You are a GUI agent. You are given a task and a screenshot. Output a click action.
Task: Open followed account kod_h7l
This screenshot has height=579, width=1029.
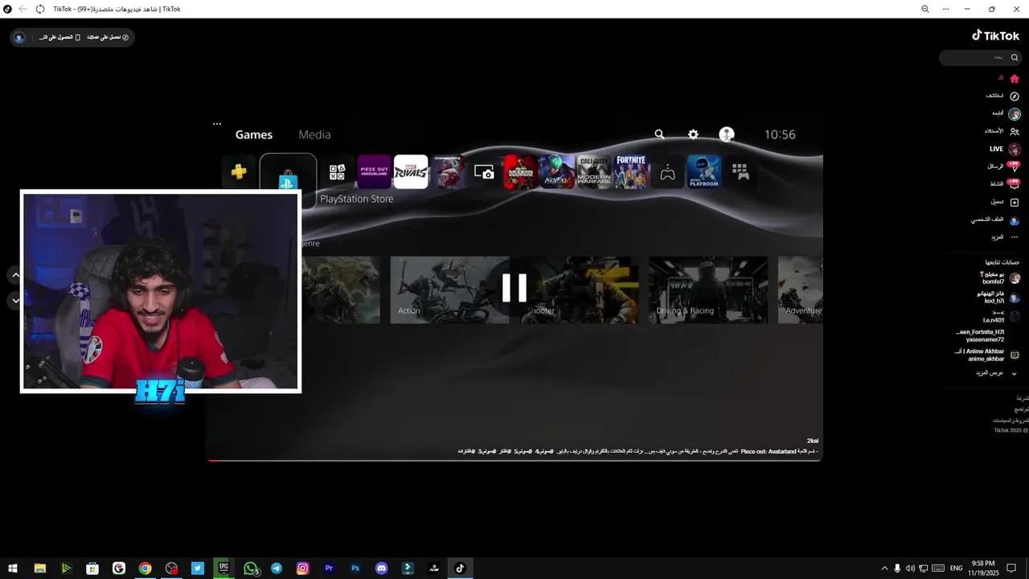pos(998,297)
